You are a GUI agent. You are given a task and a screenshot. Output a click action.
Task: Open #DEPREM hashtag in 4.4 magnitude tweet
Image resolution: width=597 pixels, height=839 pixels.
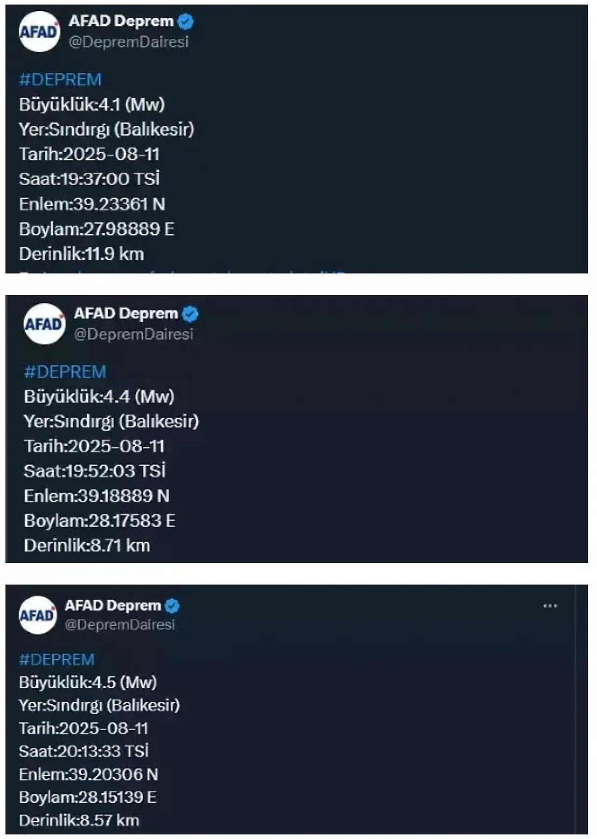tap(65, 372)
